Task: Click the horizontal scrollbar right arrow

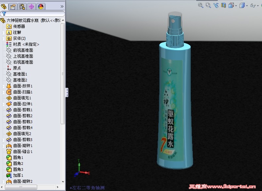Action: (x=58, y=187)
